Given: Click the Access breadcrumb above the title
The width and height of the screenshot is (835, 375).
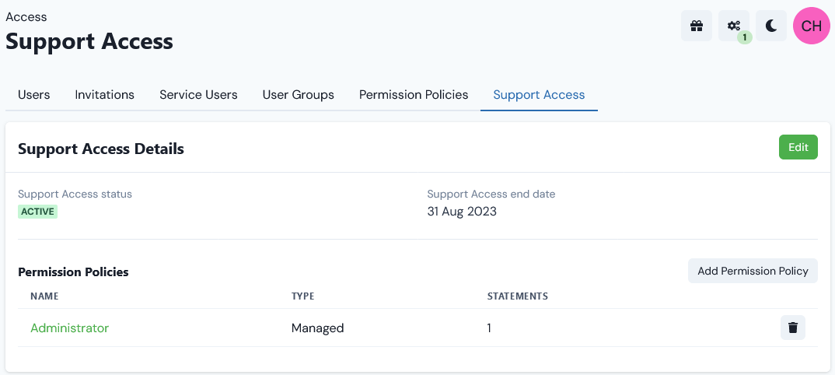Looking at the screenshot, I should coord(26,16).
